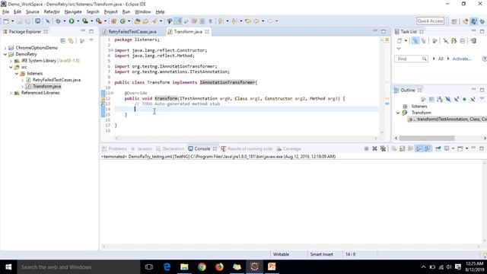
Task: Click Quick Access search field
Action: [x=430, y=21]
